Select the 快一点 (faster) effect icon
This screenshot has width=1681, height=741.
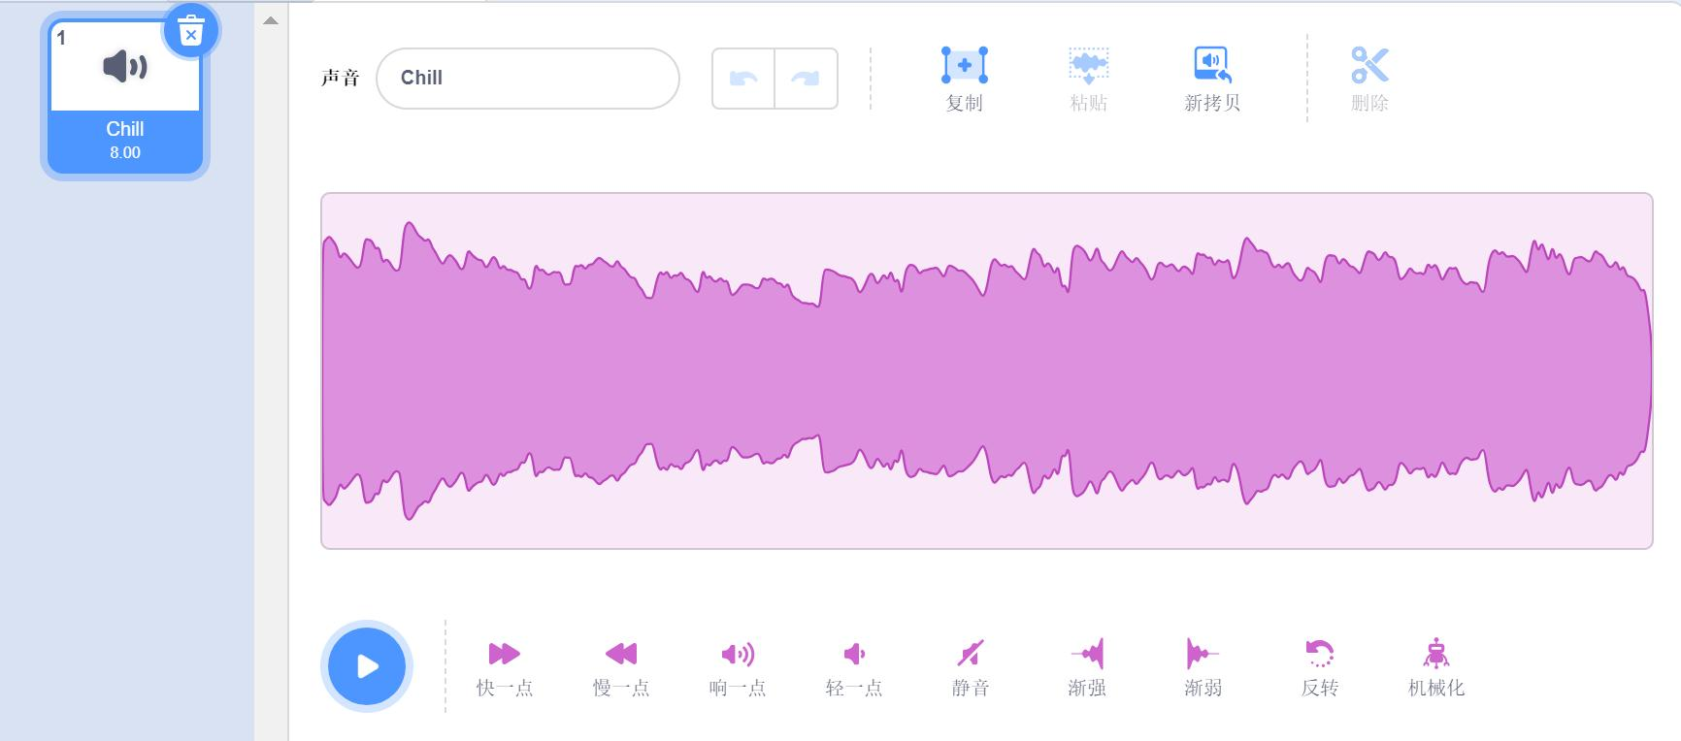coord(504,655)
